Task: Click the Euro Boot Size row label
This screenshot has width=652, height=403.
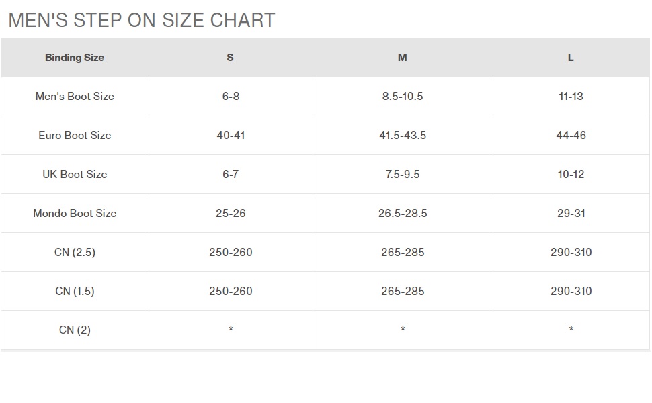Action: click(x=75, y=136)
